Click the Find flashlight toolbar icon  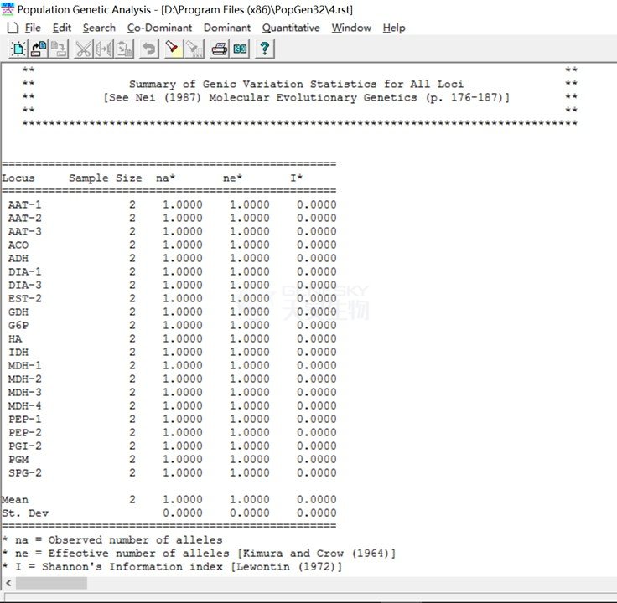point(174,49)
